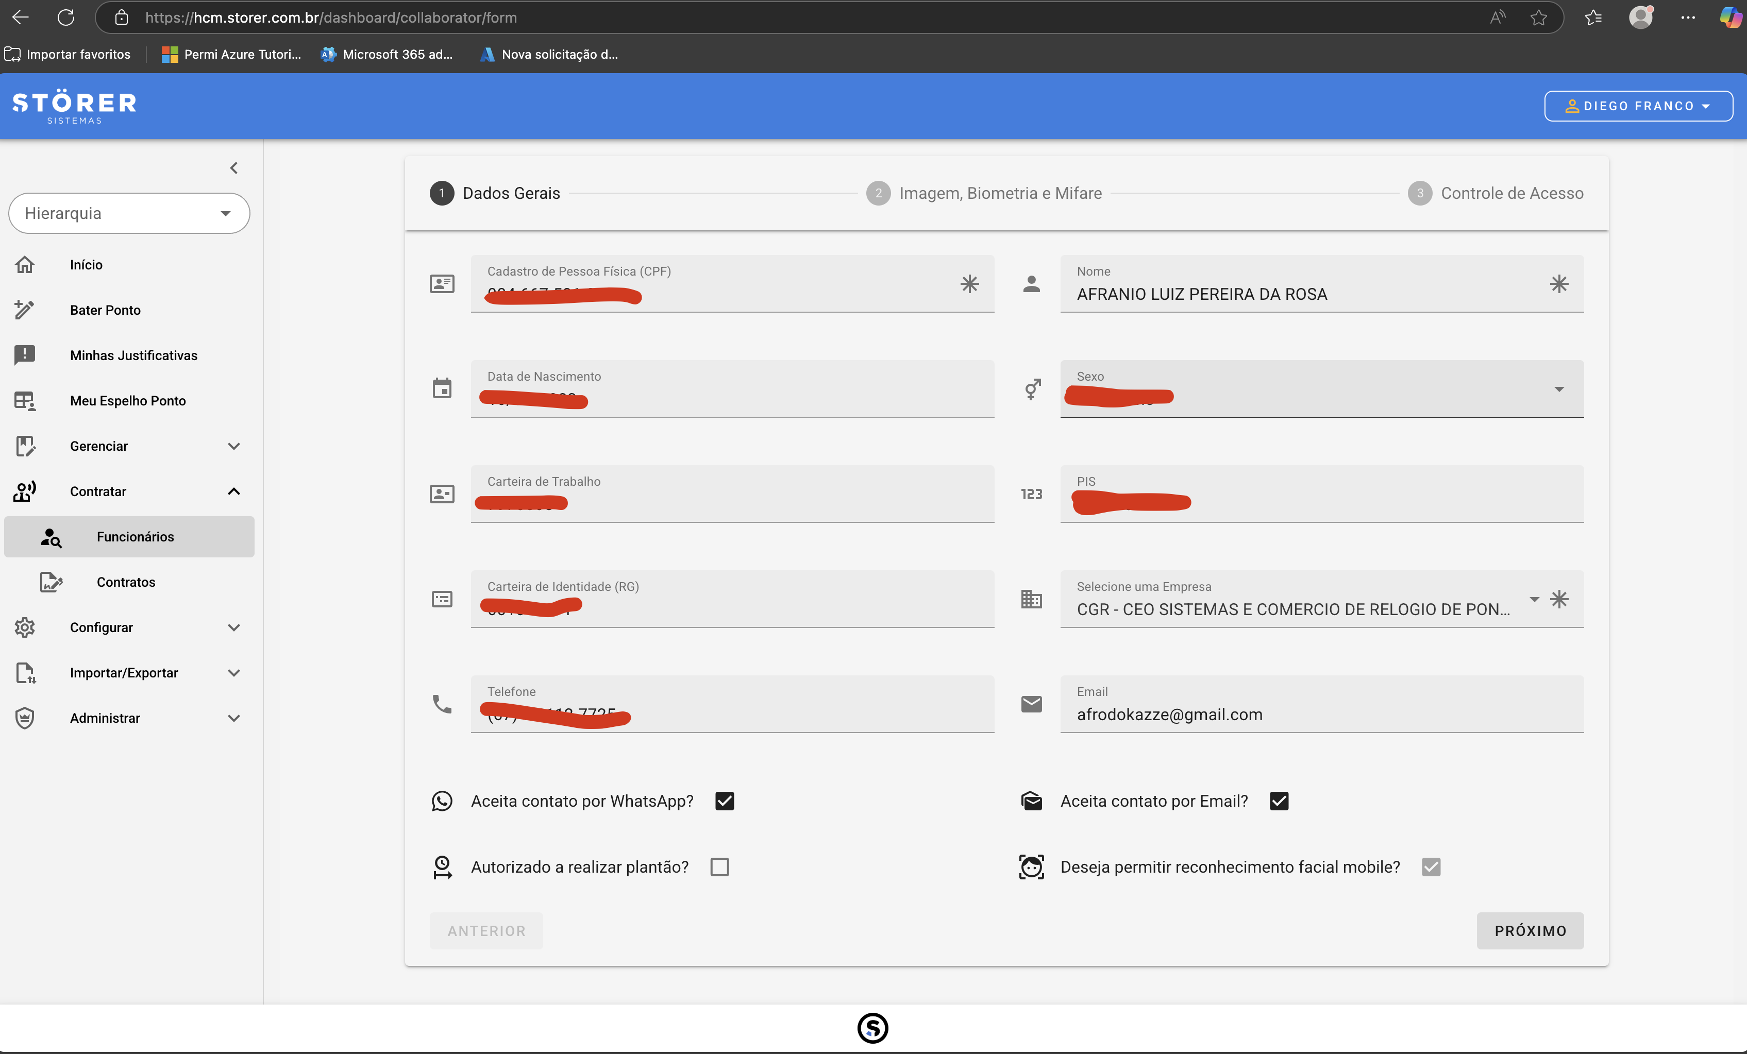Go to Imagem, Biometria e Mifare step
Image resolution: width=1747 pixels, height=1054 pixels.
coord(984,194)
